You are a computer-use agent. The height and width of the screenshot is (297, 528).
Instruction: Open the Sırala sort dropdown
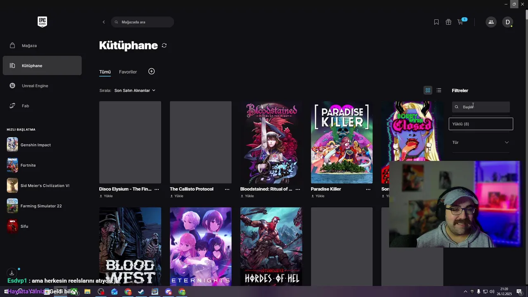tap(135, 90)
